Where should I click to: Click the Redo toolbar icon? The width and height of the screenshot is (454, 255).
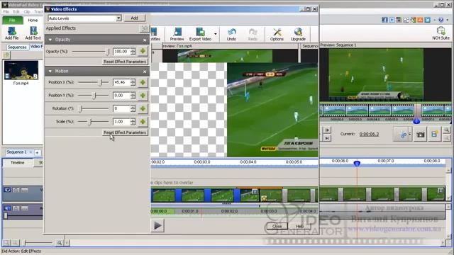[x=253, y=34]
